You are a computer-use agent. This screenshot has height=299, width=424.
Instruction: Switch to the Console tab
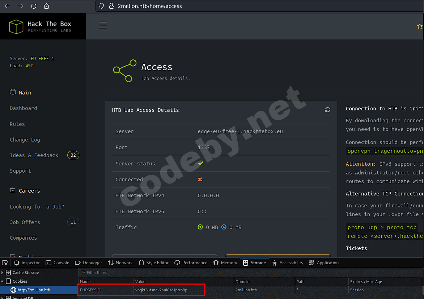click(57, 263)
